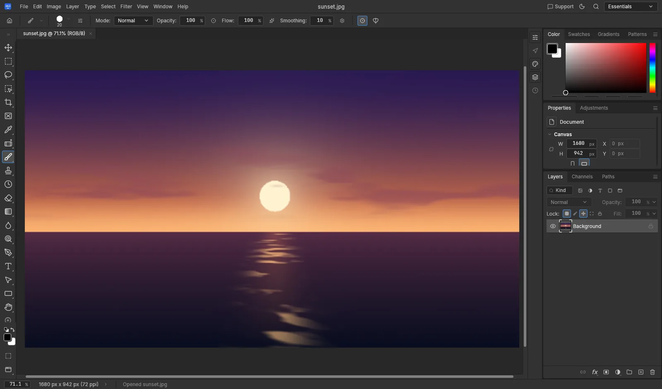Select the Move tool
Image resolution: width=662 pixels, height=389 pixels.
[8, 48]
